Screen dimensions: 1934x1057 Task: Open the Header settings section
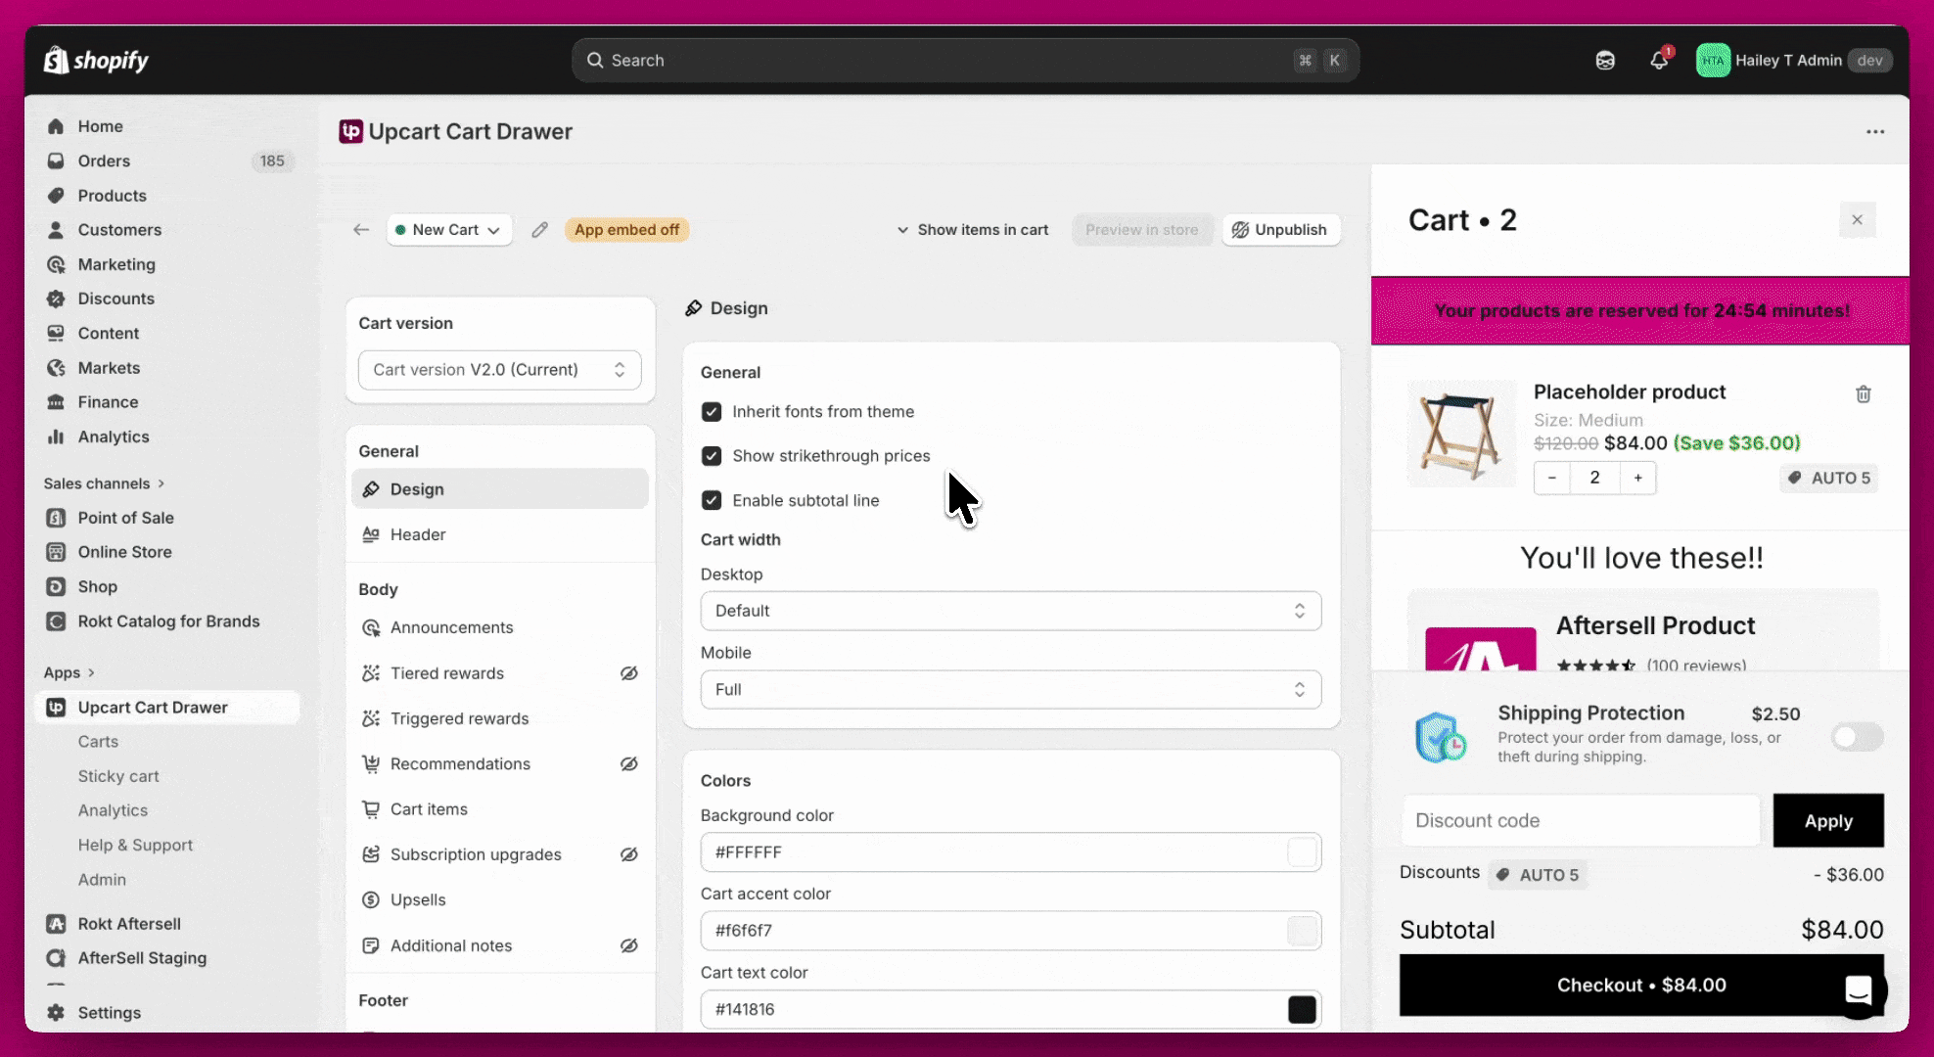pos(418,534)
